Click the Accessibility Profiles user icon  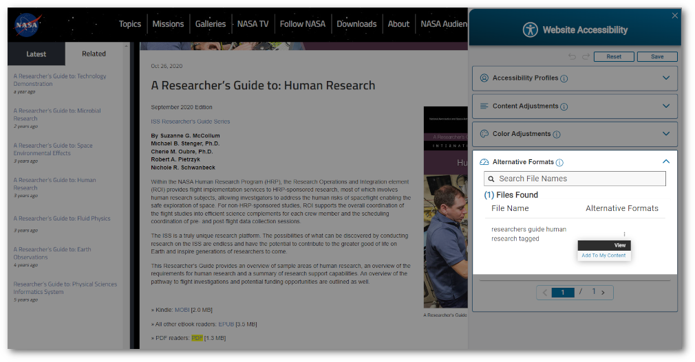(484, 78)
